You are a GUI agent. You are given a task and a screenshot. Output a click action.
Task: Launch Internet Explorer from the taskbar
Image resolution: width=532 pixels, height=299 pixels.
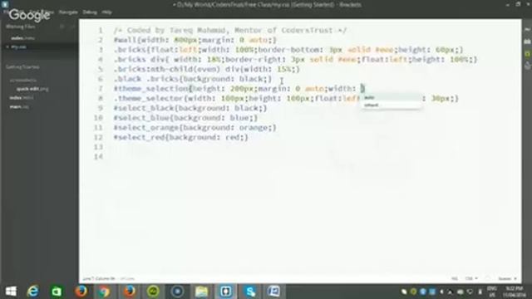[x=33, y=292]
